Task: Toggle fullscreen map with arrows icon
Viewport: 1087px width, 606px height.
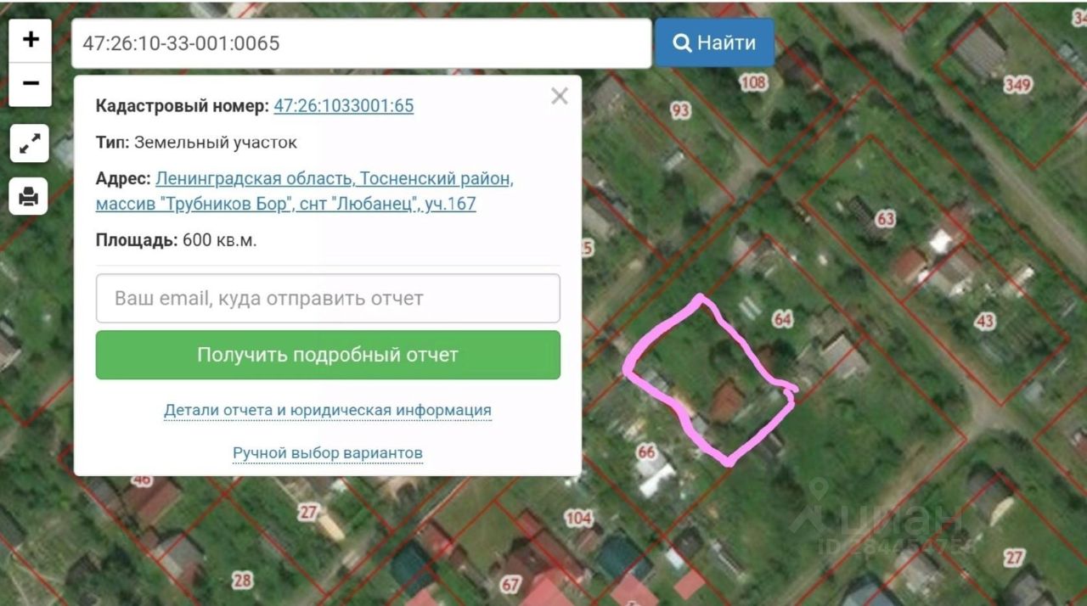Action: click(x=30, y=144)
